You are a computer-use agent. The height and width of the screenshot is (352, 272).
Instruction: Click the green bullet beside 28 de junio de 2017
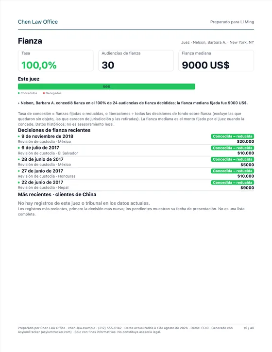click(19, 159)
